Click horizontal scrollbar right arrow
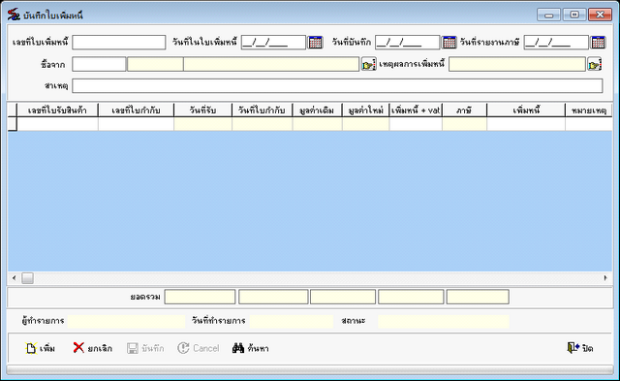The height and width of the screenshot is (381, 620). [605, 278]
